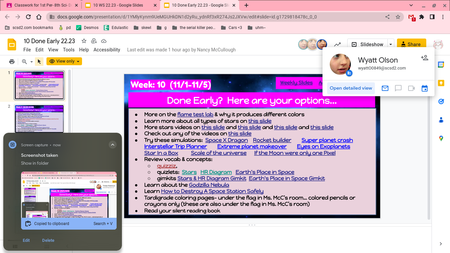Click Edit on the screenshot notification
Image resolution: width=450 pixels, height=253 pixels.
point(26,240)
